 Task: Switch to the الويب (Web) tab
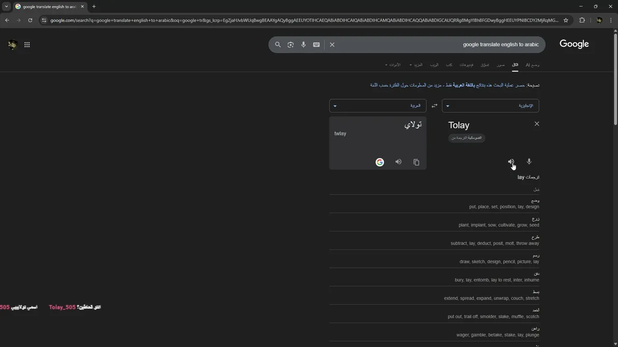click(434, 65)
